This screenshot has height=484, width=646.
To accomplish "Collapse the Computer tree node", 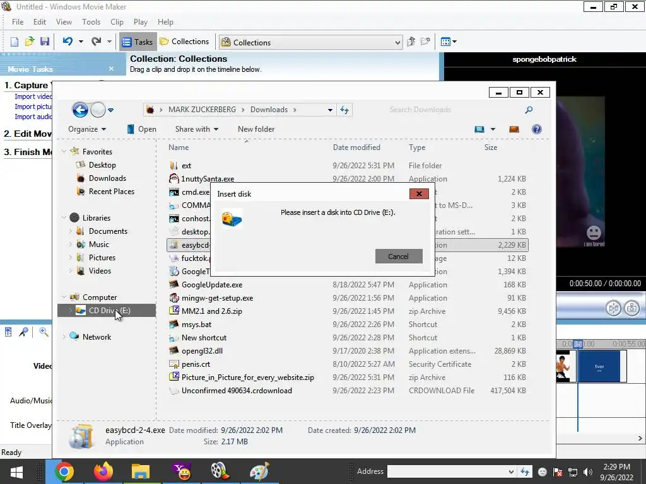I will (64, 297).
